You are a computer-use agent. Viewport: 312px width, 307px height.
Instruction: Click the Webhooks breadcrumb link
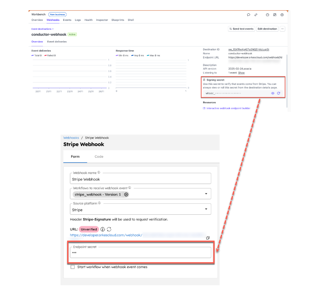pyautogui.click(x=71, y=138)
